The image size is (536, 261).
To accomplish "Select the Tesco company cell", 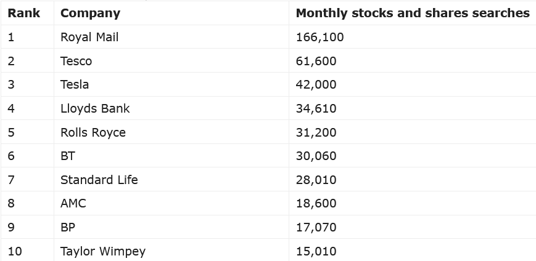I will point(76,61).
